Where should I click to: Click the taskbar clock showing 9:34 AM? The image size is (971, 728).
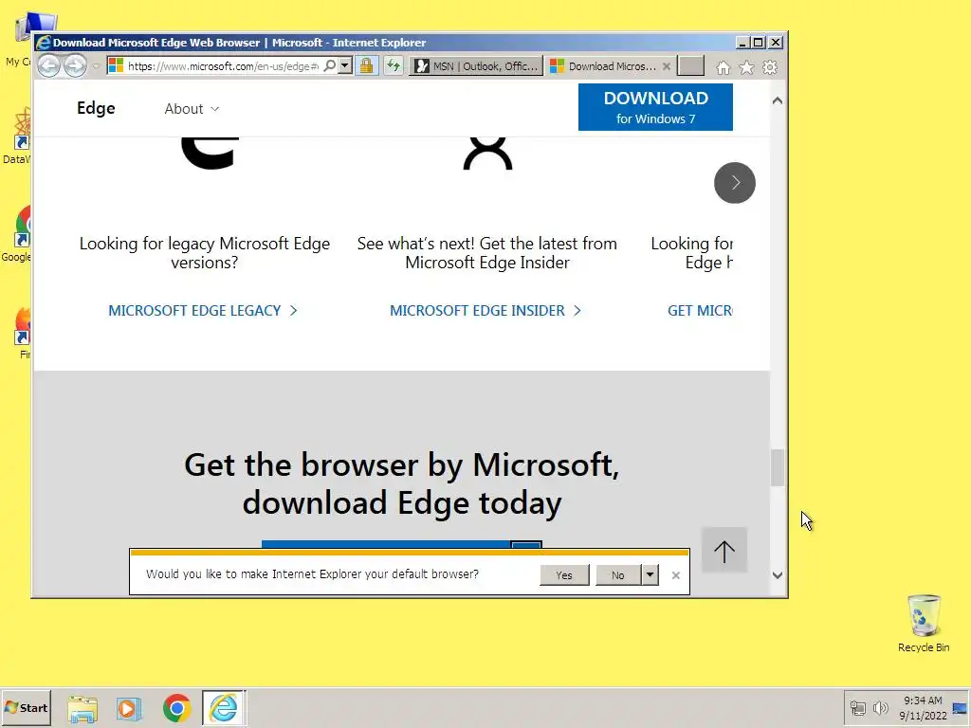tap(923, 707)
